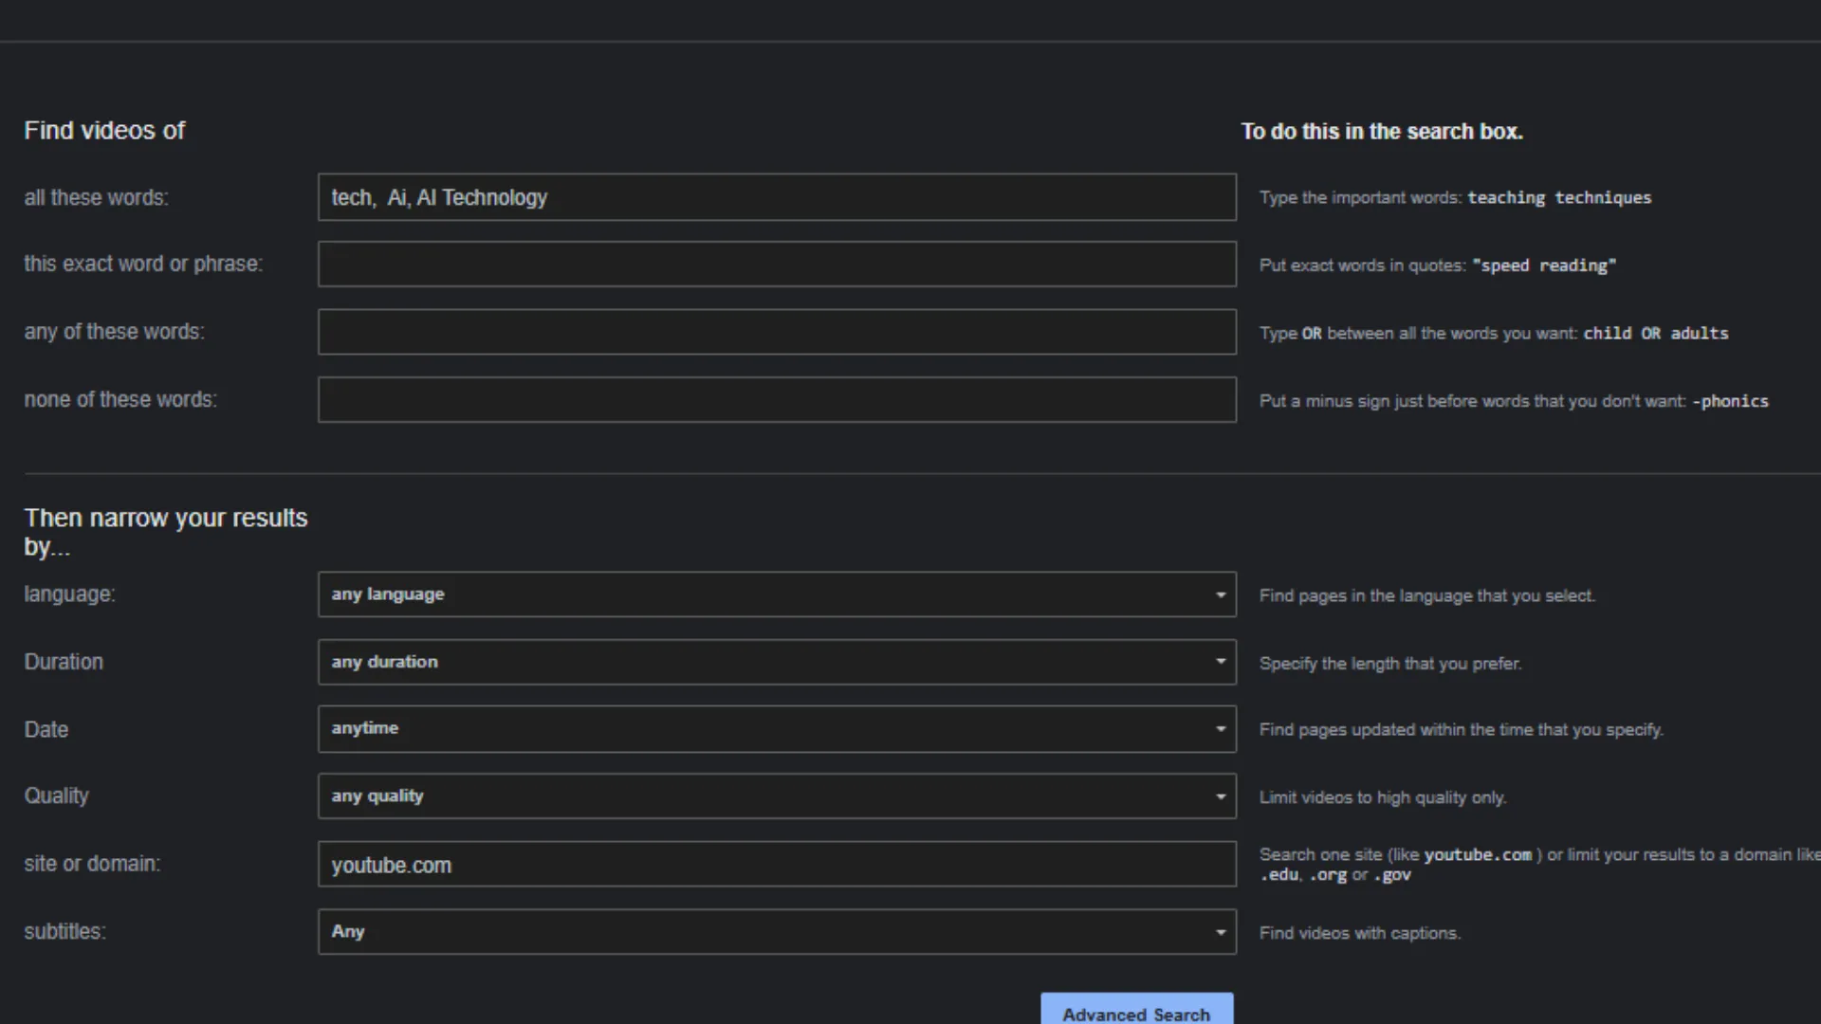The width and height of the screenshot is (1821, 1024).
Task: Click the youtube.com text in domain field
Action: [x=391, y=864]
